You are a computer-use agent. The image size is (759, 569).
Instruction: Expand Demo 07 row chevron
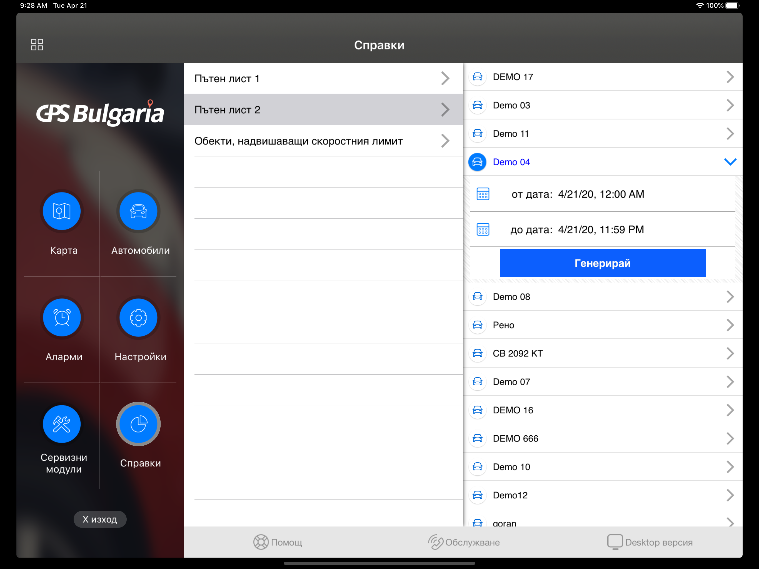(x=730, y=382)
